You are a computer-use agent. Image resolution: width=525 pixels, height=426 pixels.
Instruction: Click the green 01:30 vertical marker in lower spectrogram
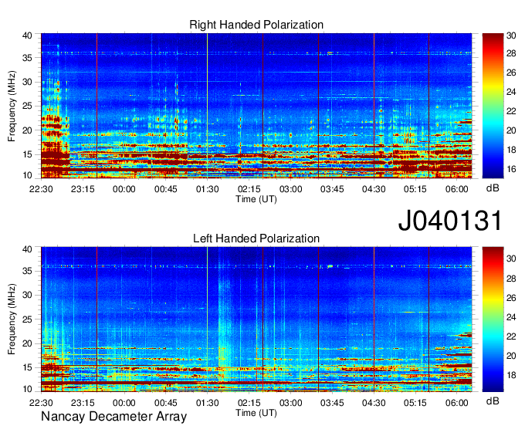[207, 319]
